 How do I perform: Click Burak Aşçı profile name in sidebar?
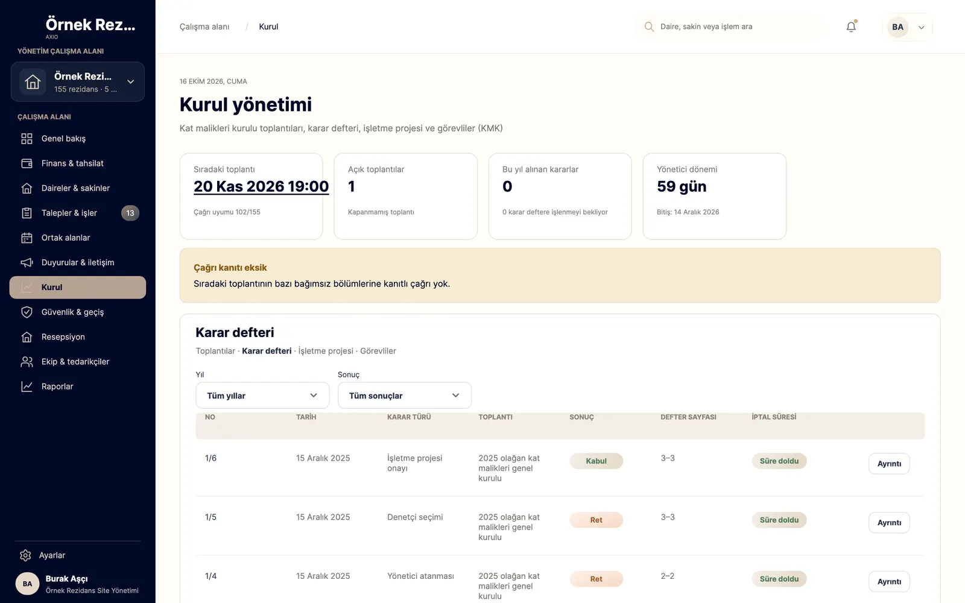67,579
